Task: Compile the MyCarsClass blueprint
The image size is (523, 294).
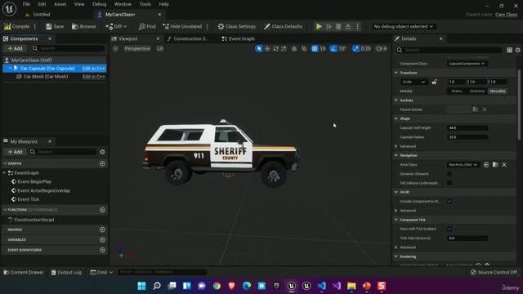Action: [17, 26]
